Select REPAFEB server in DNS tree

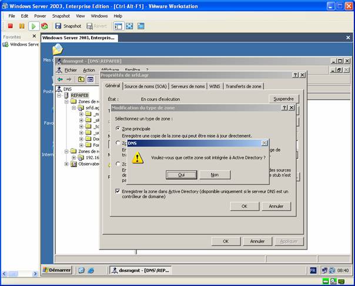coord(79,95)
